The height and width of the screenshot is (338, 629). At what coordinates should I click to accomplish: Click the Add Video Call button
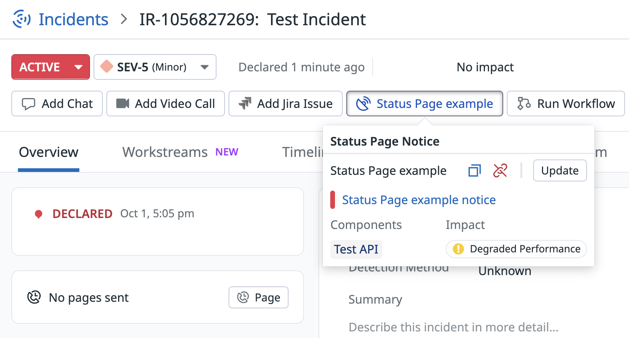coord(165,104)
